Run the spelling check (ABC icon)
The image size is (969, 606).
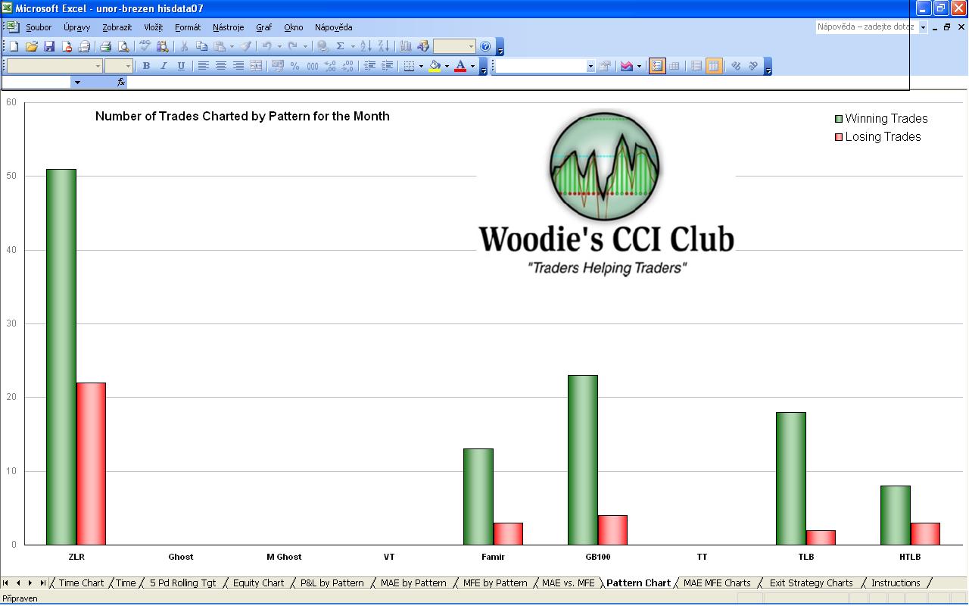[145, 46]
